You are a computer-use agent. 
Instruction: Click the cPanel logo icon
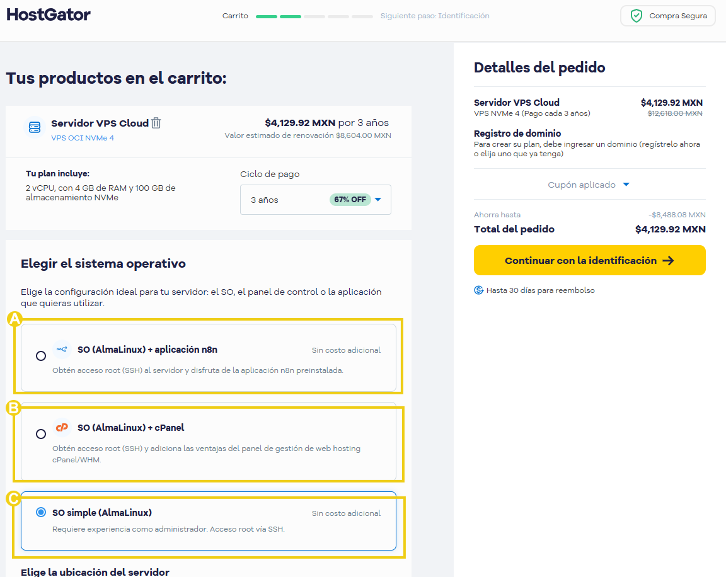click(x=62, y=426)
